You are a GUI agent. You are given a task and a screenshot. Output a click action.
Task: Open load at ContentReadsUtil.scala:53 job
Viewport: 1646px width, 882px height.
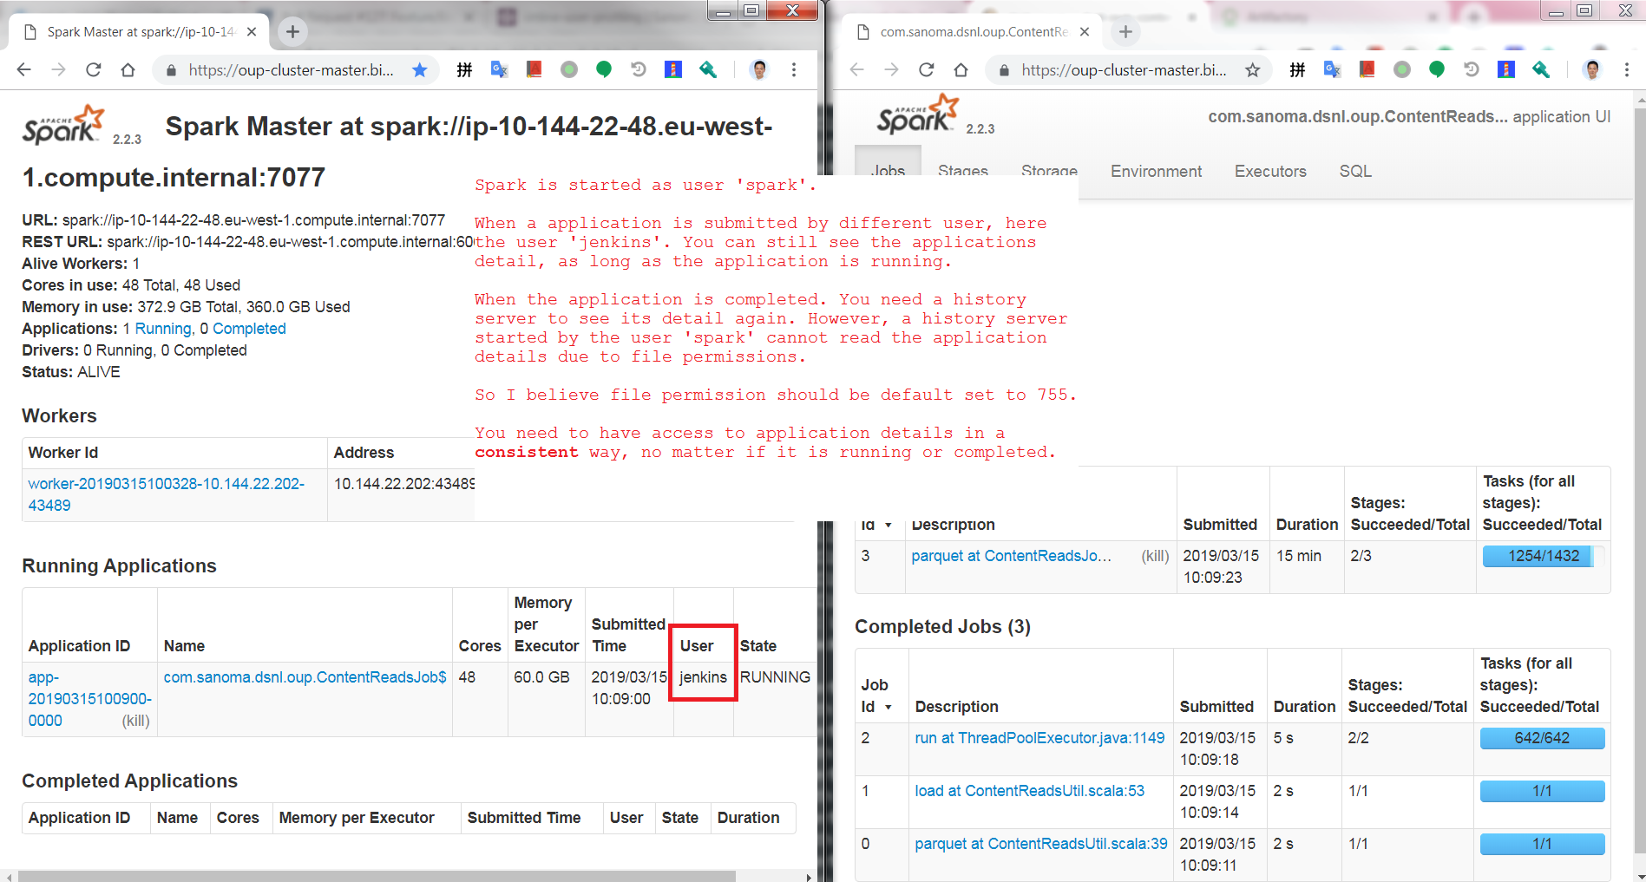[x=1029, y=791]
